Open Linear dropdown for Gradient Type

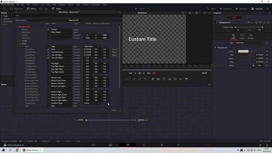point(92,103)
